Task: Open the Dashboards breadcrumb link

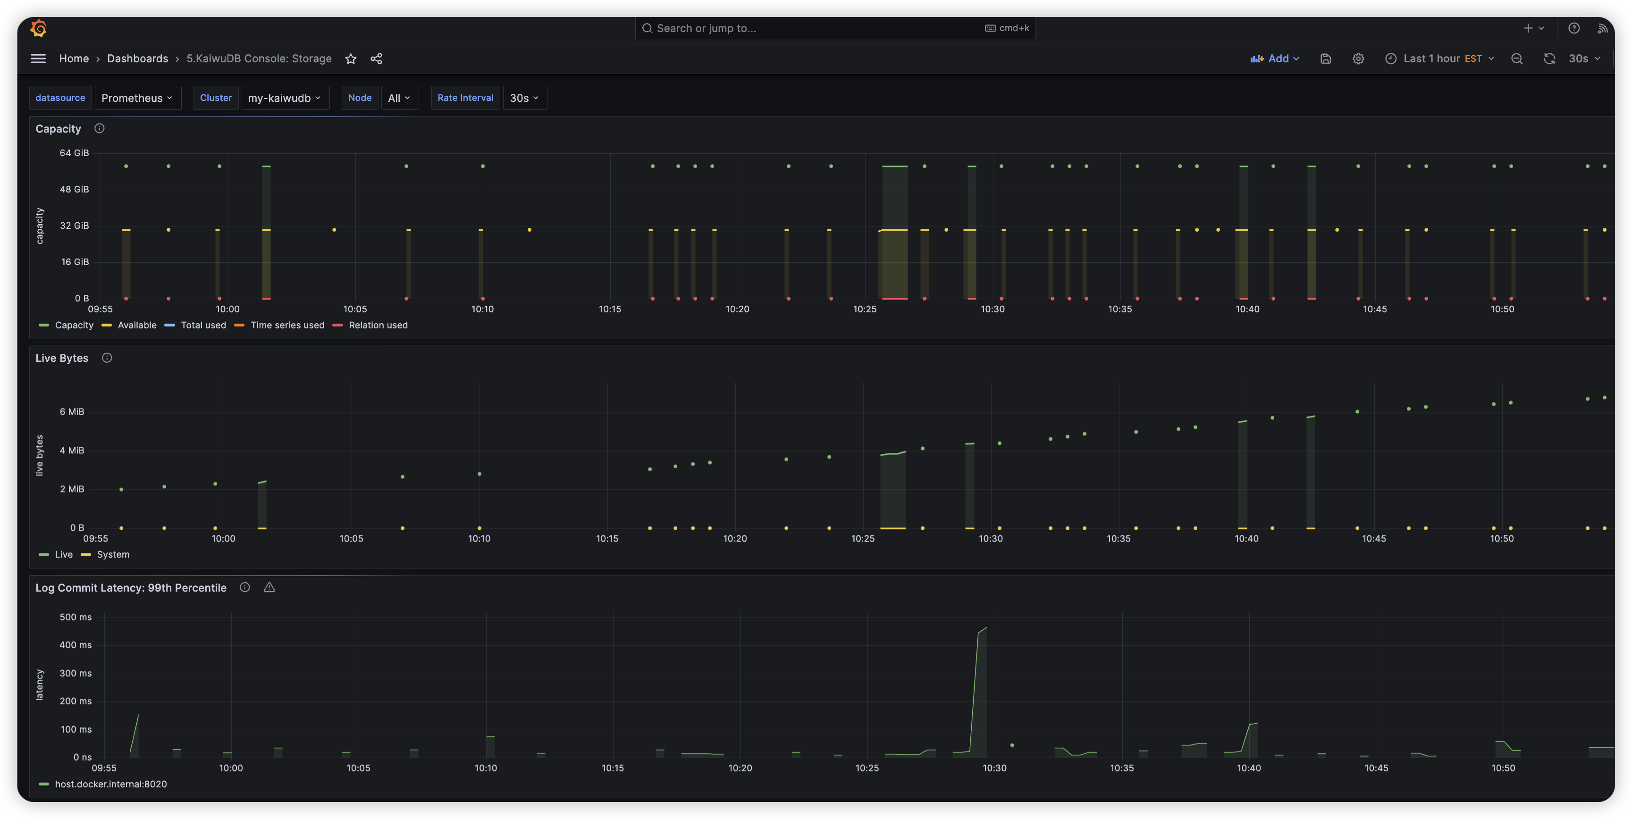Action: click(x=137, y=59)
